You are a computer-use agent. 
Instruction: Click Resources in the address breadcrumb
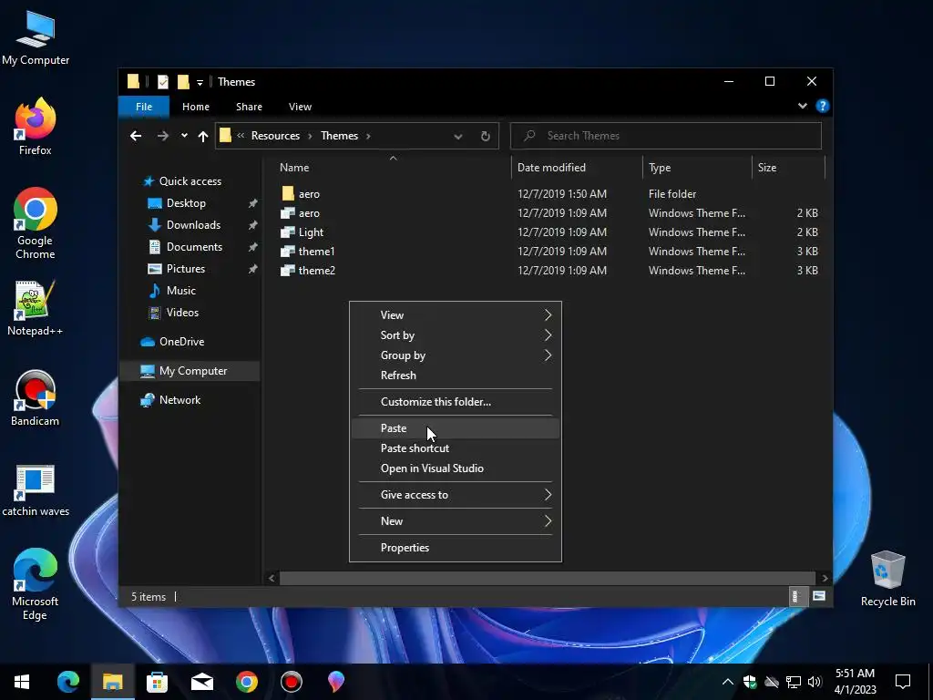tap(275, 136)
